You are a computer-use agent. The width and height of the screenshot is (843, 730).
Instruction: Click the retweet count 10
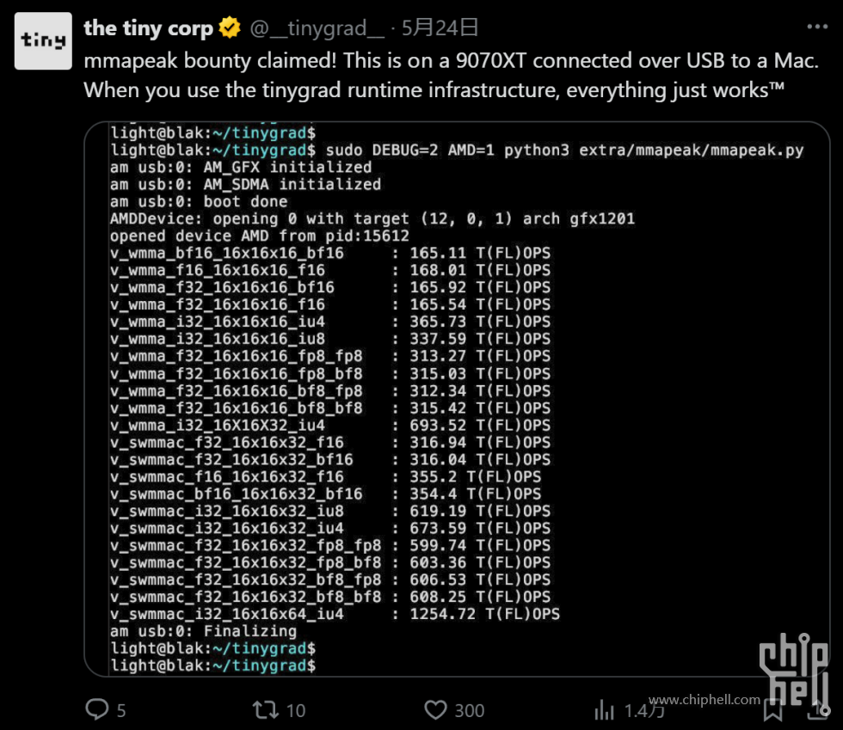pos(296,710)
